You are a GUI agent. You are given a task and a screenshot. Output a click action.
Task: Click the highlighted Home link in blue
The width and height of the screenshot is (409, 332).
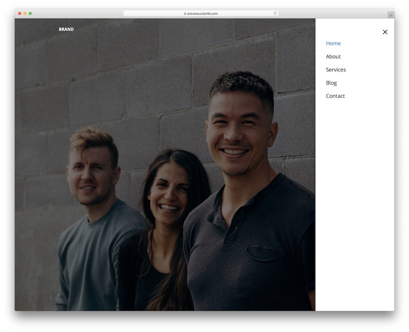pyautogui.click(x=333, y=43)
